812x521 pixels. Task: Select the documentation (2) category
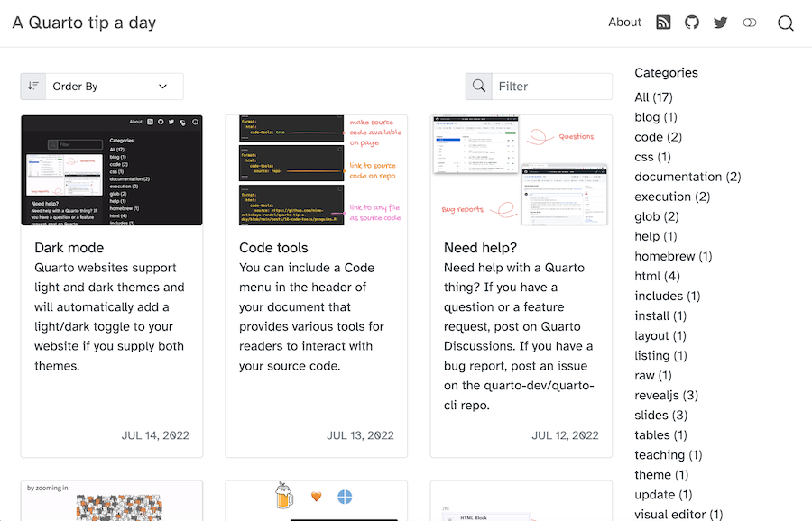tap(687, 177)
